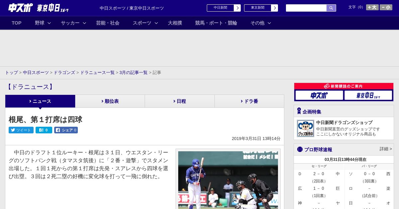
Task: Expand the 野球 dropdown chevron
Action: pos(49,23)
